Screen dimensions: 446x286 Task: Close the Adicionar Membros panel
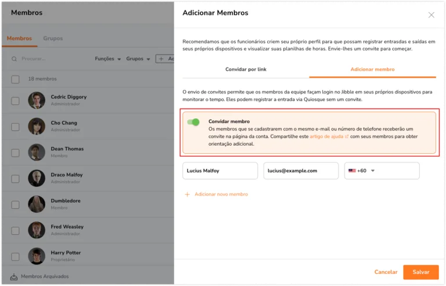coord(431,15)
